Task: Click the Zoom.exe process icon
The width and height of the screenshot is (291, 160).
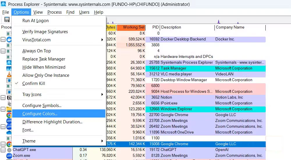Action: pos(9,156)
